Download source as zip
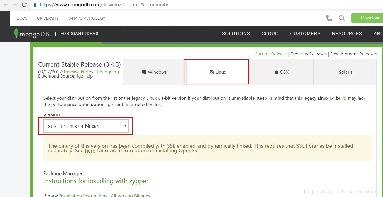Viewport: 383px width, 197px height. coord(90,76)
